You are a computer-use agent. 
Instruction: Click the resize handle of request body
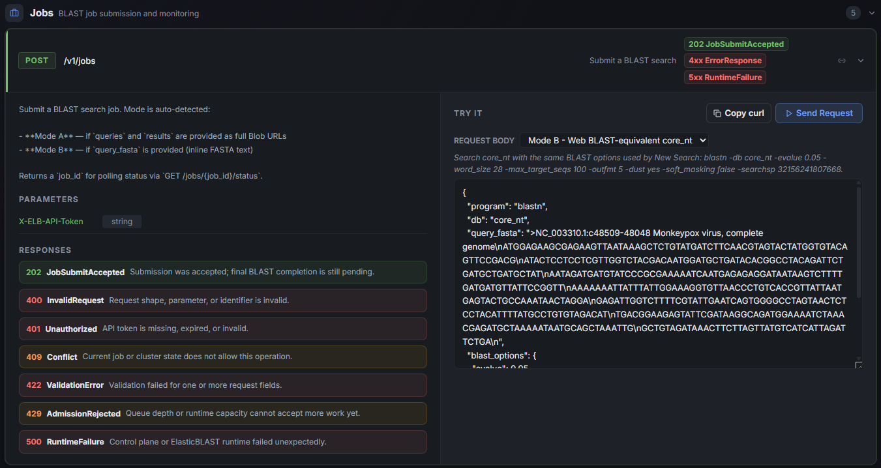(859, 365)
